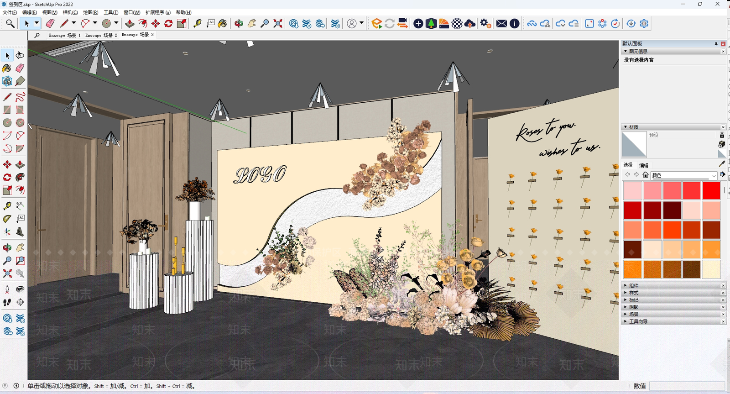Screen dimensions: 730x394
Task: Pick the bright red swatch in top row
Action: 711,190
